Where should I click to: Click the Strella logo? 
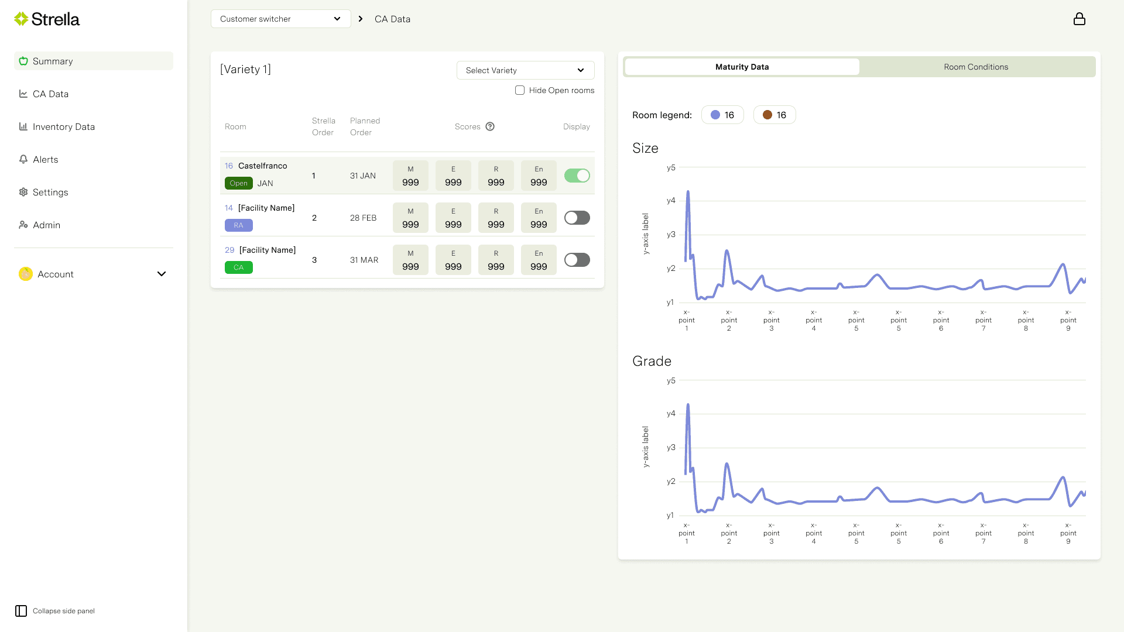click(x=47, y=19)
